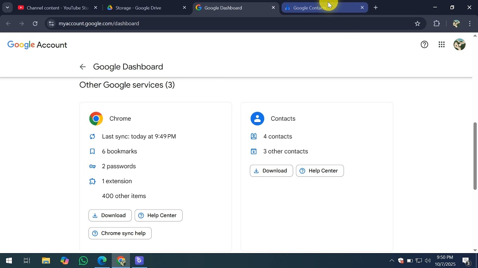
Task: Close the YouTube Studio tab
Action: point(96,7)
